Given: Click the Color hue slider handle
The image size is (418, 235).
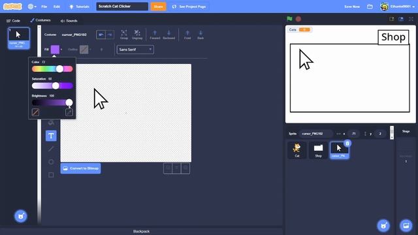Looking at the screenshot, I should tap(59, 69).
